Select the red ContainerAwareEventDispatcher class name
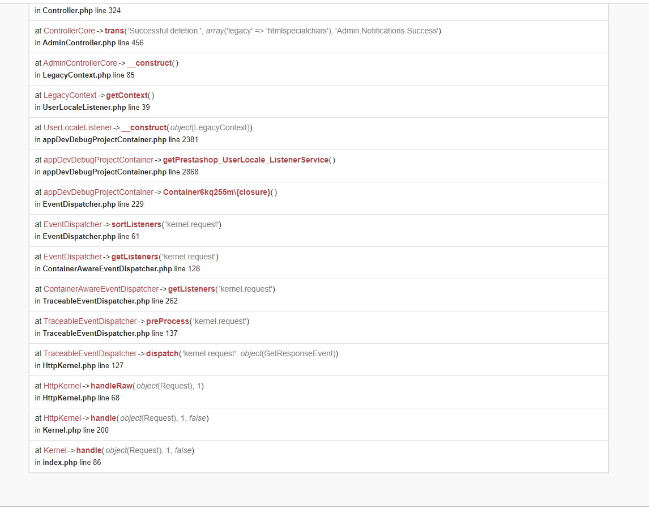This screenshot has height=508, width=649. [x=101, y=289]
